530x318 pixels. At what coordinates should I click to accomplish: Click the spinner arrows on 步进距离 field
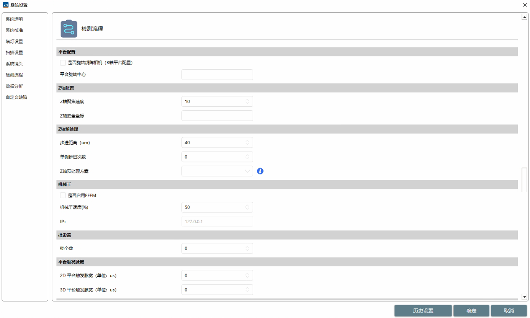(x=247, y=143)
